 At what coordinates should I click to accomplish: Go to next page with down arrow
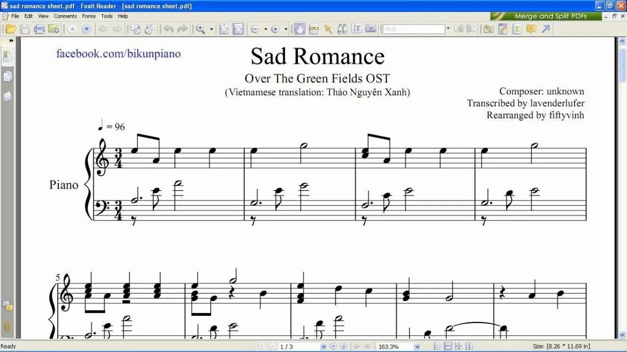[87, 29]
